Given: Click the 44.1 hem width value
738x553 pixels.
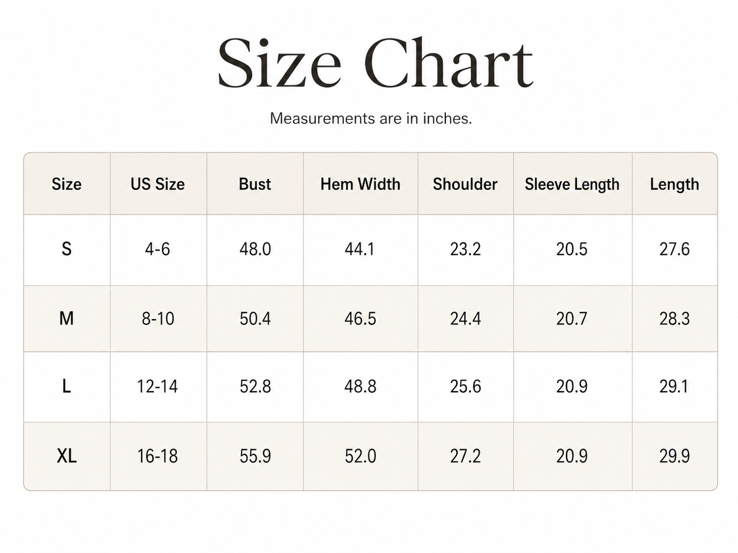Looking at the screenshot, I should click(x=360, y=249).
